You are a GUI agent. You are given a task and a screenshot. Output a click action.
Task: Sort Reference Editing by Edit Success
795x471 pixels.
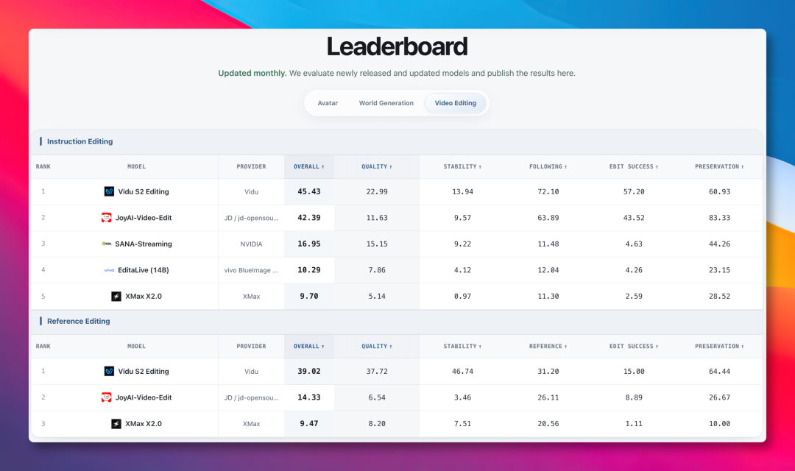[634, 347]
